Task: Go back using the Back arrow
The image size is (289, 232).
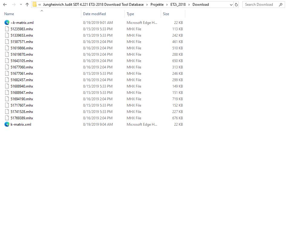Action: [x=5, y=5]
